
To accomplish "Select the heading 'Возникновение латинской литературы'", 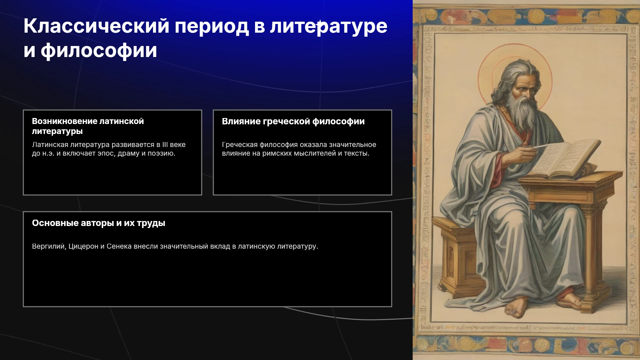I will (88, 126).
